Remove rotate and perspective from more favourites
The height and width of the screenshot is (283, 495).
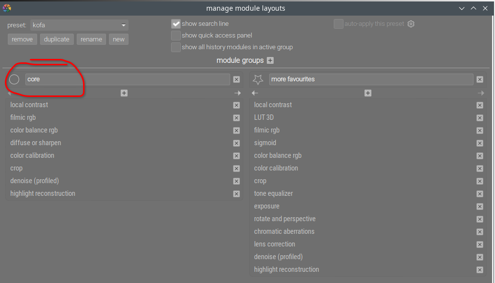point(480,219)
